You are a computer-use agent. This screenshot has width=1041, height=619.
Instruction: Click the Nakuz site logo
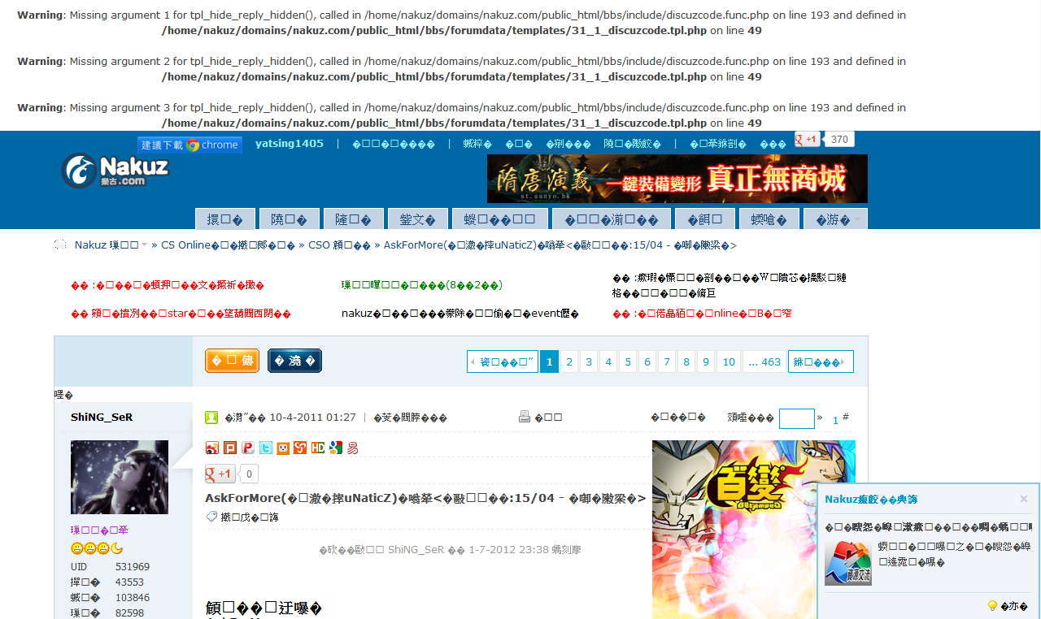pyautogui.click(x=115, y=171)
